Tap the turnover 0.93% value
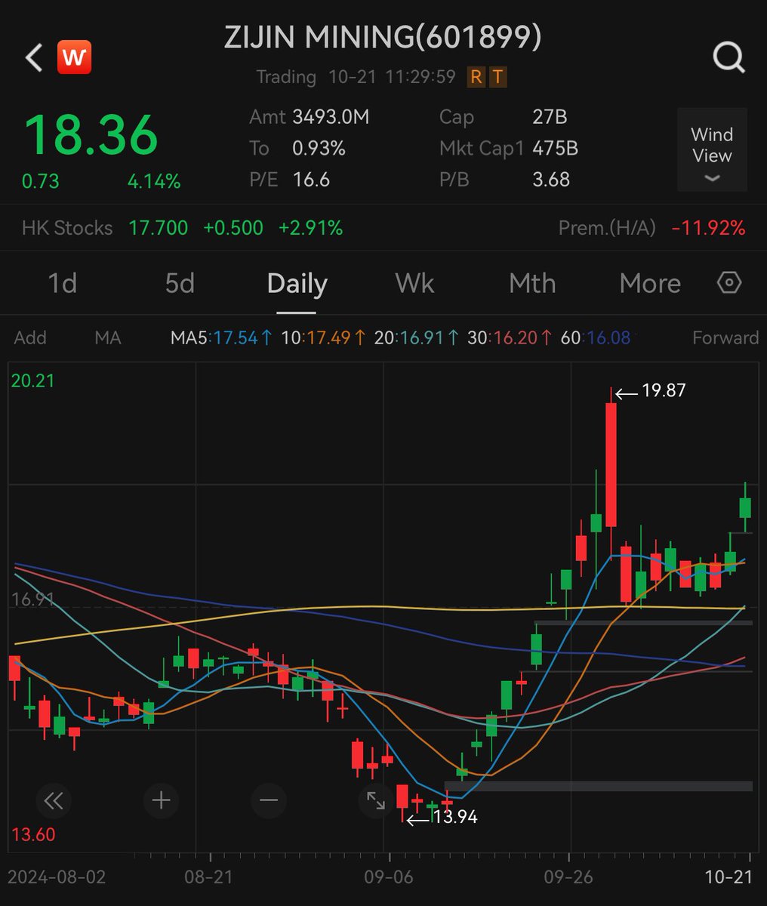Image resolution: width=767 pixels, height=906 pixels. coord(319,149)
